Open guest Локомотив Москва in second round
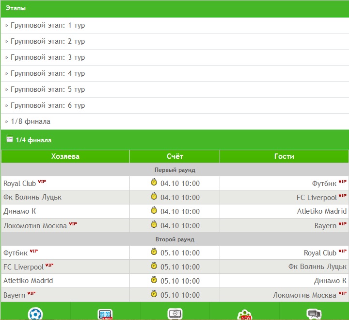The height and width of the screenshot is (320, 349). point(304,295)
